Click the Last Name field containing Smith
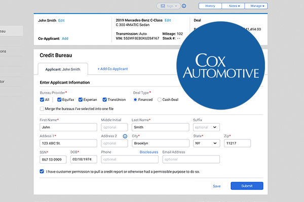Viewport: 304px width, 202px height. click(160, 127)
